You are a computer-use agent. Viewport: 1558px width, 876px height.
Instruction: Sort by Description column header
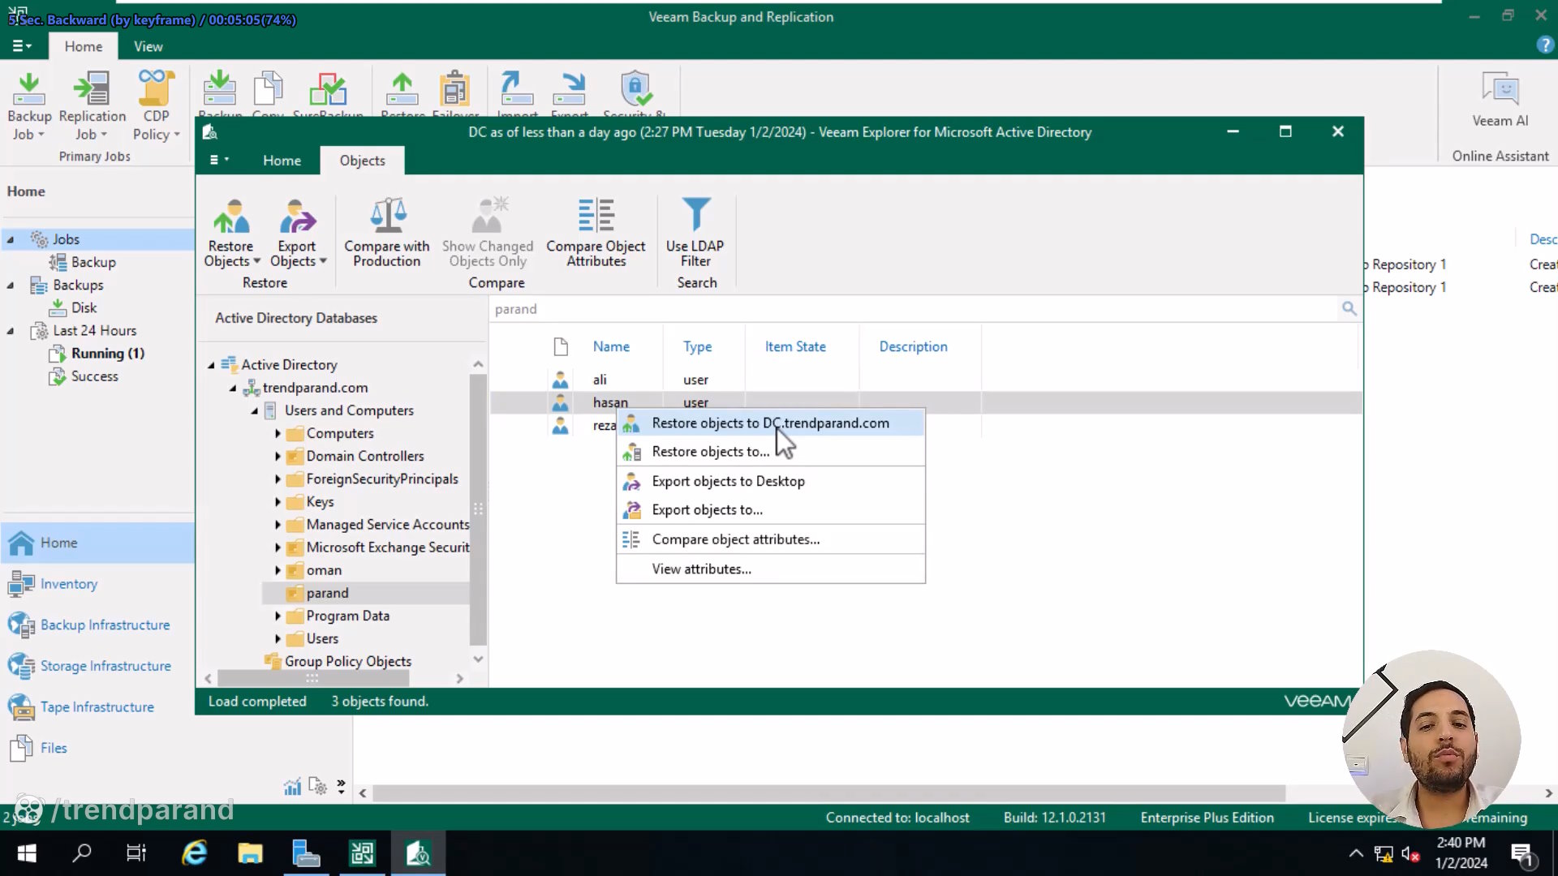coord(913,346)
